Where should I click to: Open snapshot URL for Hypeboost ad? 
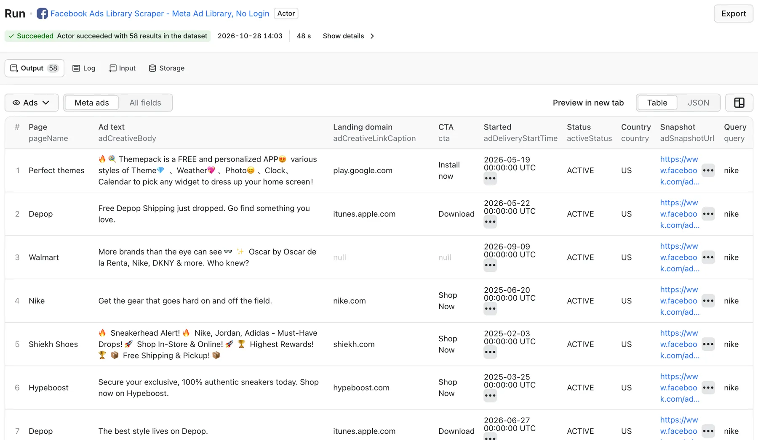(680, 388)
